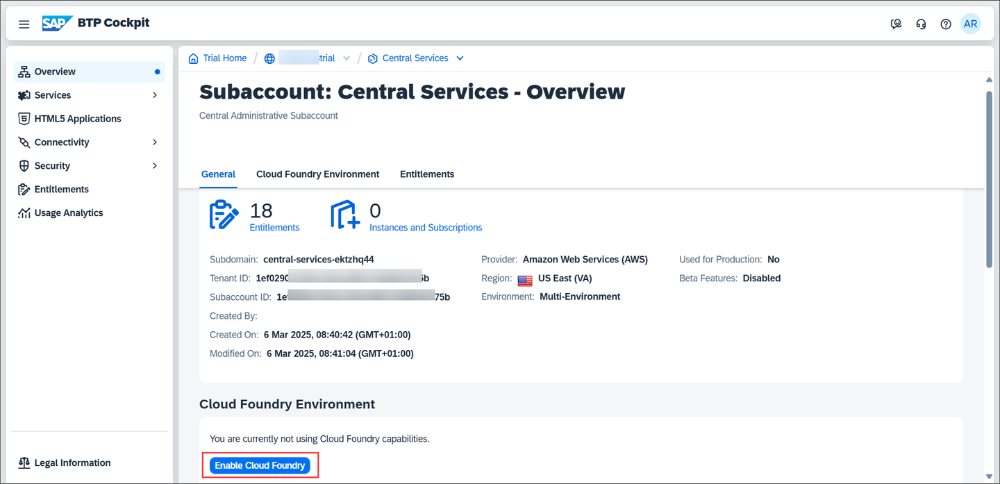Open the support headset icon
This screenshot has width=1000, height=484.
pos(922,24)
